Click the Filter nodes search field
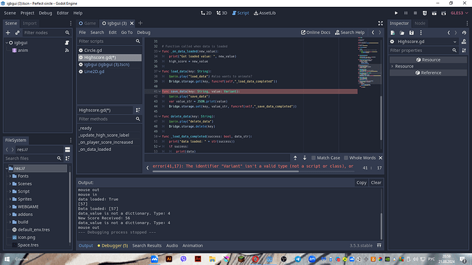The height and width of the screenshot is (265, 472). click(47, 33)
